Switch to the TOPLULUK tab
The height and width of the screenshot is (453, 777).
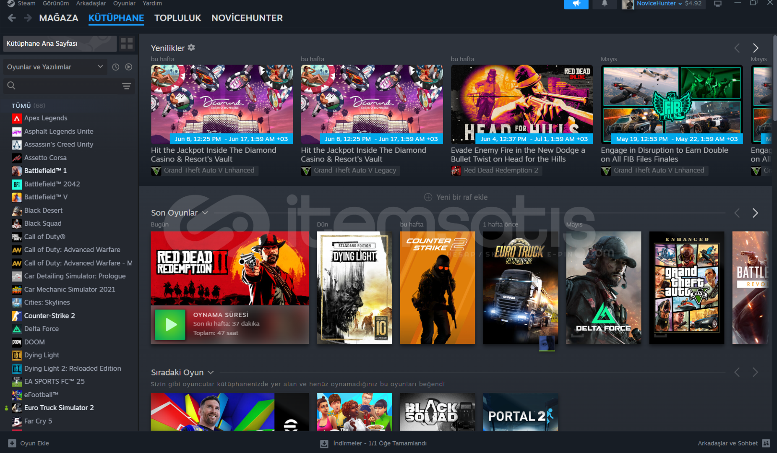178,18
